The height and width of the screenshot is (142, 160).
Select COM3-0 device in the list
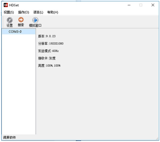click(x=19, y=32)
